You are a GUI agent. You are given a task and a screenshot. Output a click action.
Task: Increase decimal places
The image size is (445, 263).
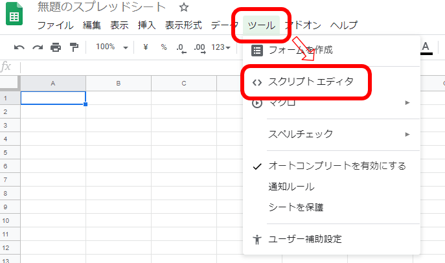[200, 48]
